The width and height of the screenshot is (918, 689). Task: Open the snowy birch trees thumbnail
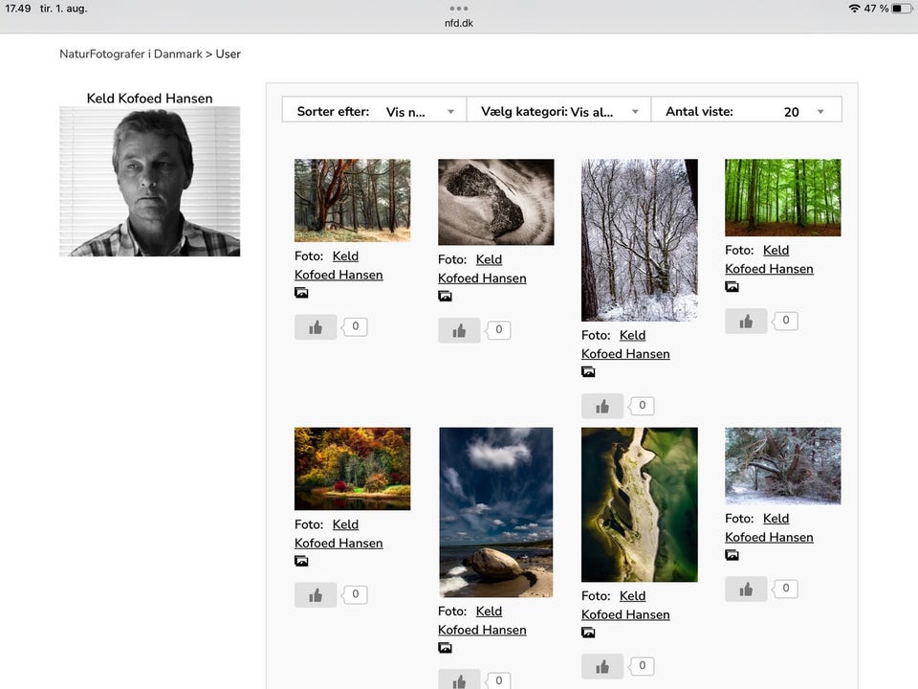(x=640, y=240)
